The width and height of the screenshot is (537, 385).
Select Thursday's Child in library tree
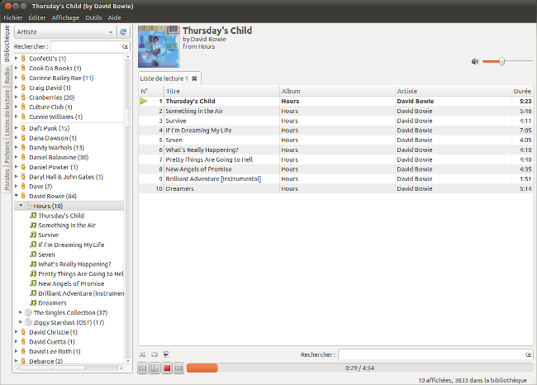click(61, 216)
